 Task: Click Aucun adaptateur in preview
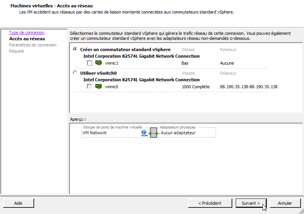click(178, 133)
